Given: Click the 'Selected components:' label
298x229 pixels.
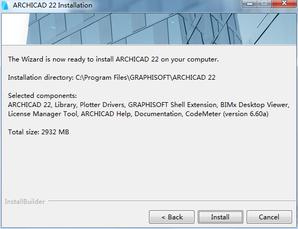Looking at the screenshot, I should 42,96.
